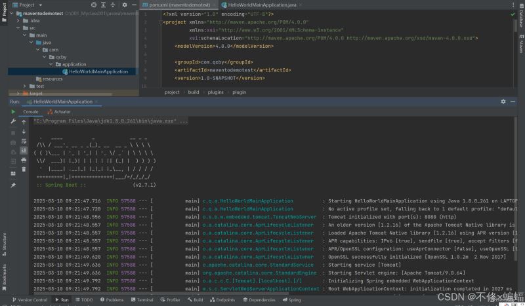Open Project panel options gear
The height and width of the screenshot is (306, 525).
pos(125,5)
